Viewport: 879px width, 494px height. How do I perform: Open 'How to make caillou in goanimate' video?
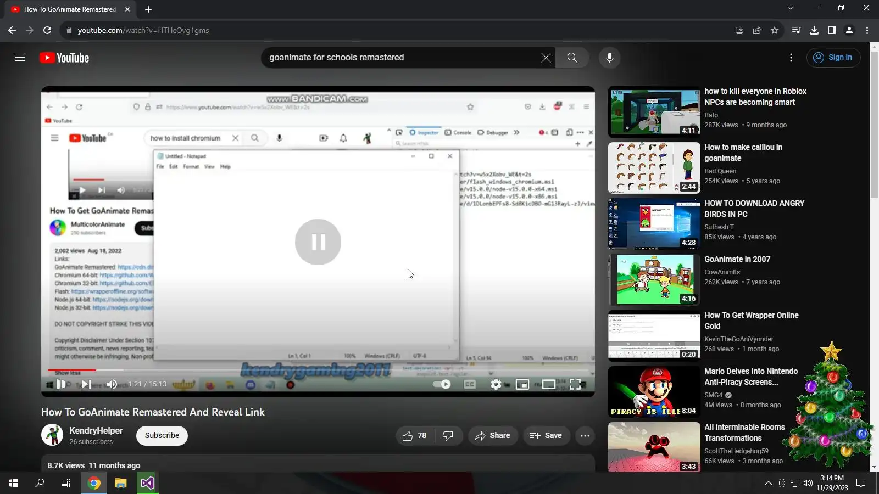(743, 153)
